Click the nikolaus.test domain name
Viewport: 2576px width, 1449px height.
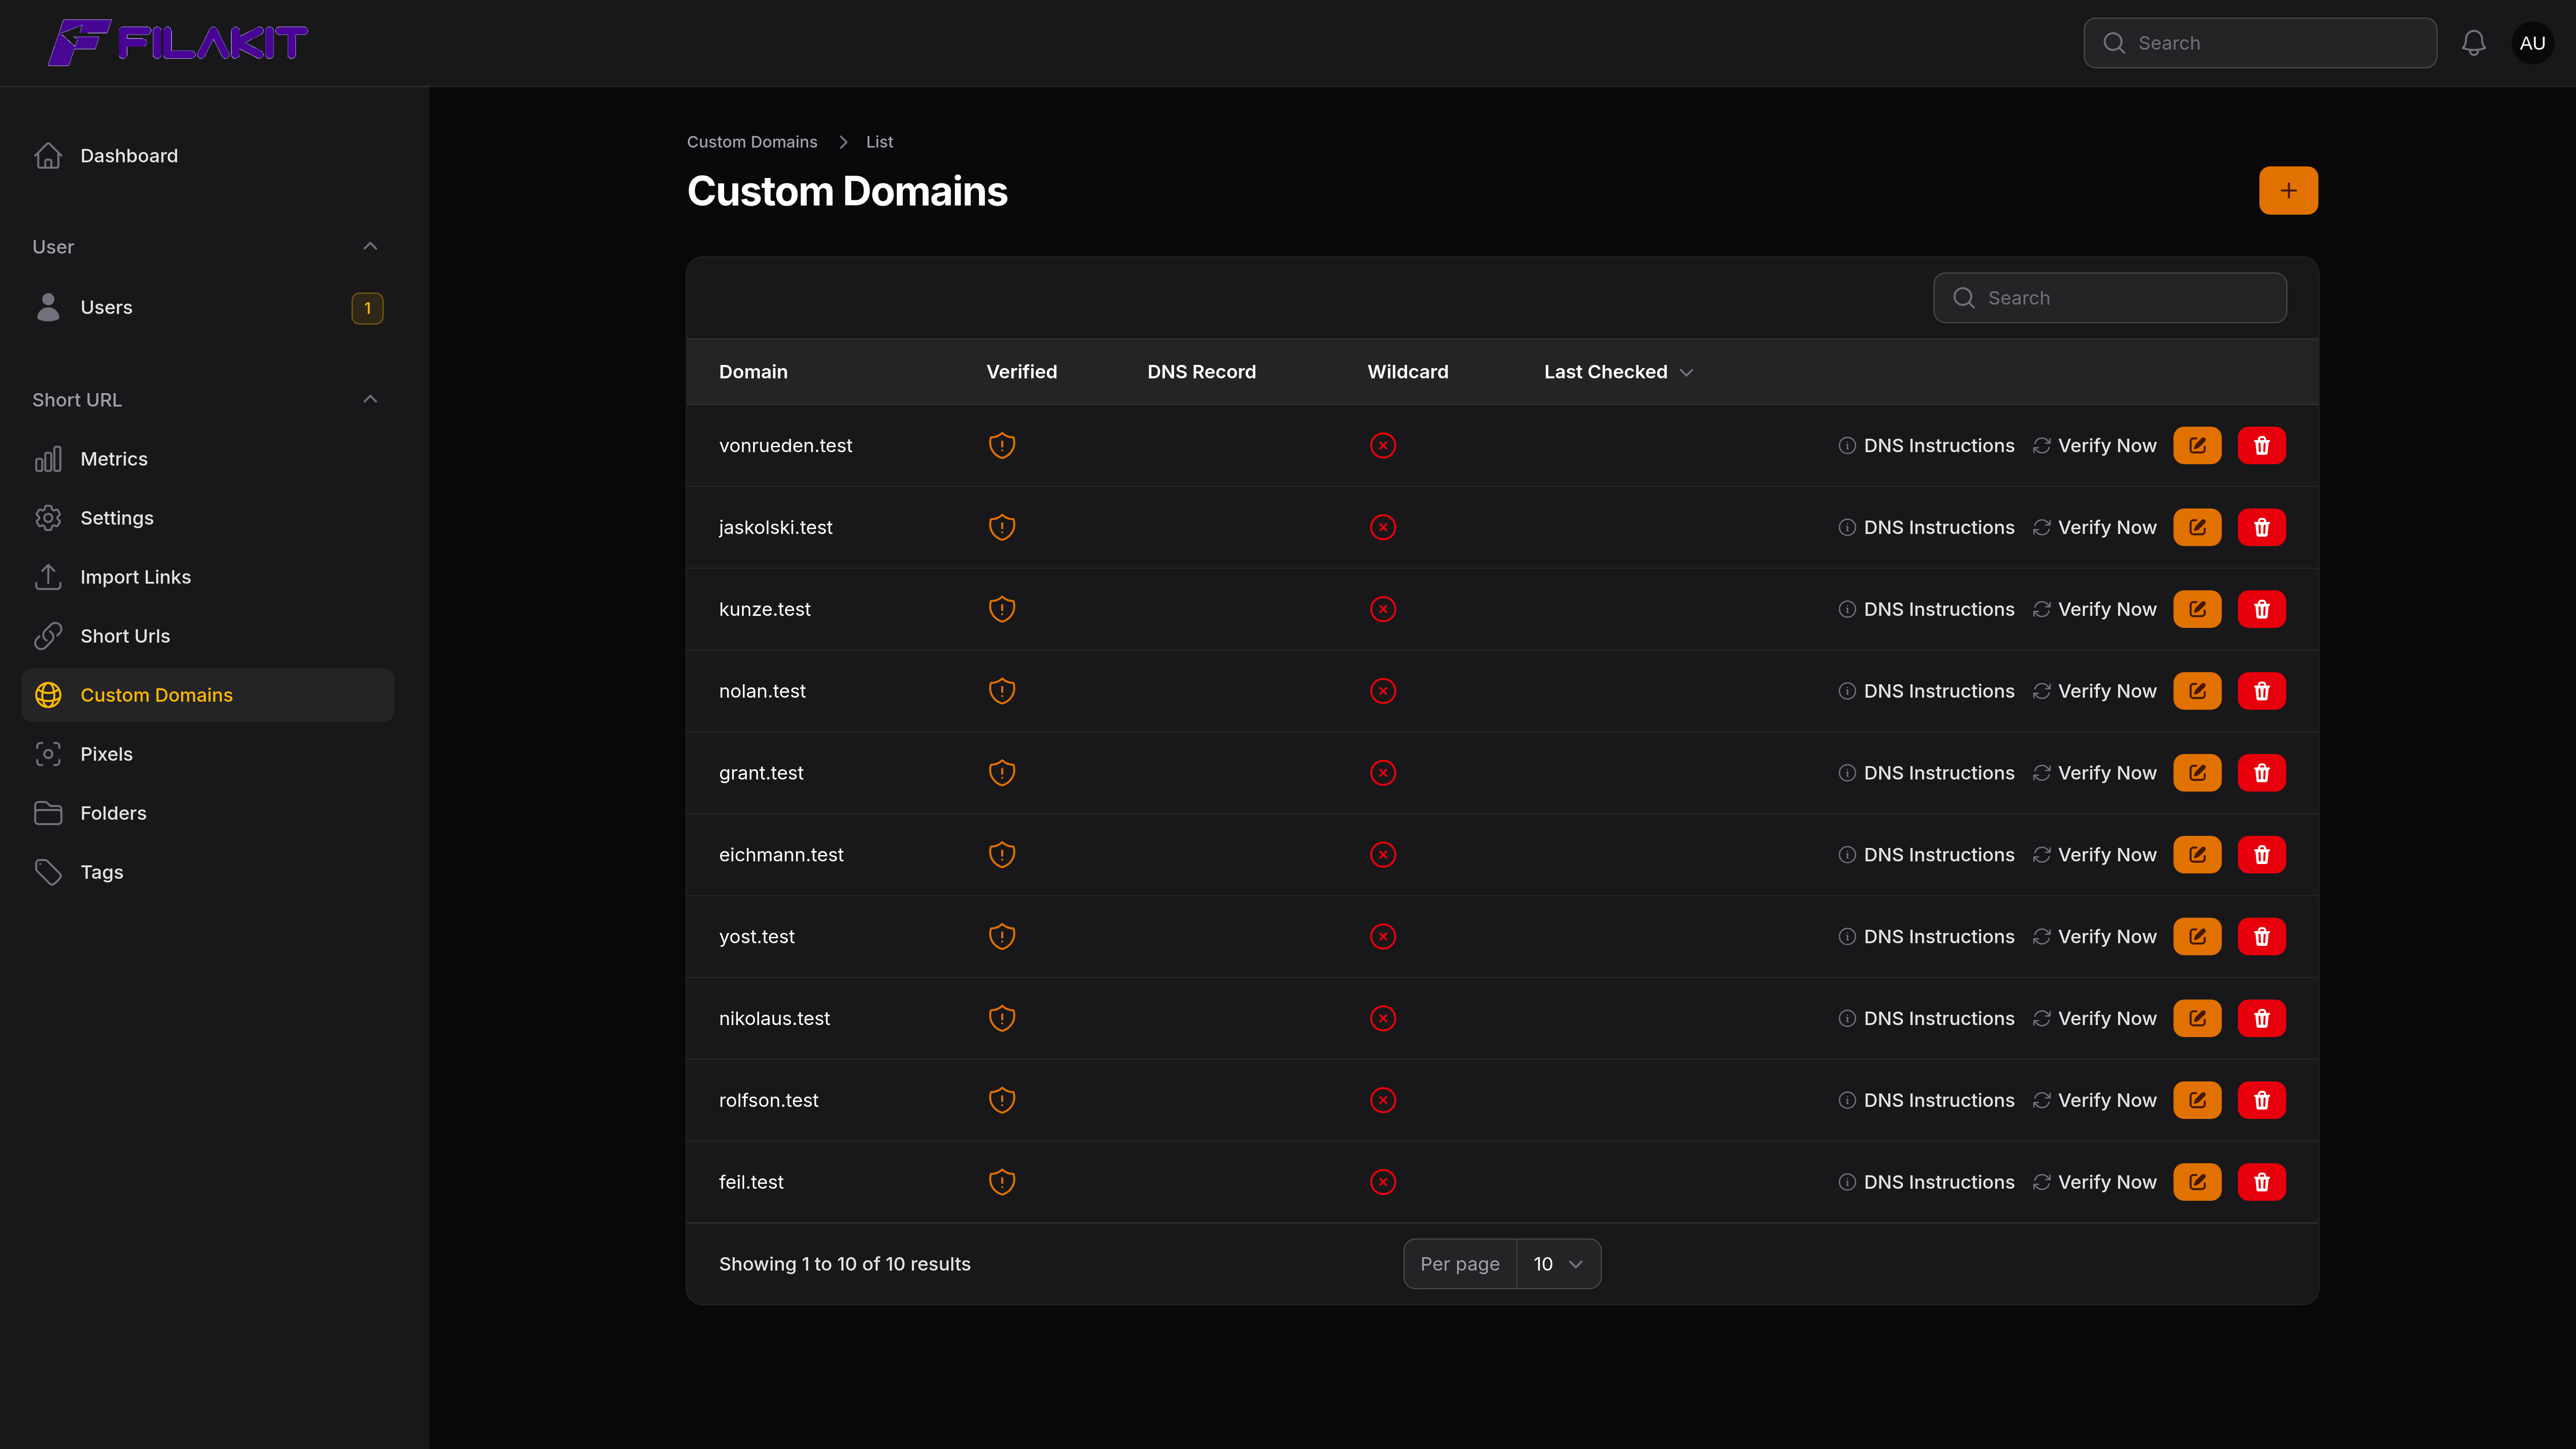(x=774, y=1018)
